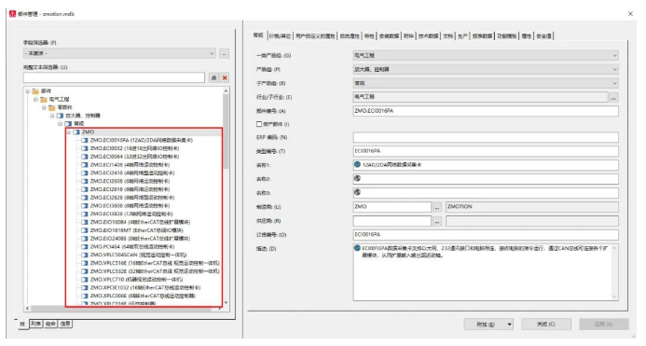Click the part icon beside ZMO.EIO1616MT

(x=85, y=230)
